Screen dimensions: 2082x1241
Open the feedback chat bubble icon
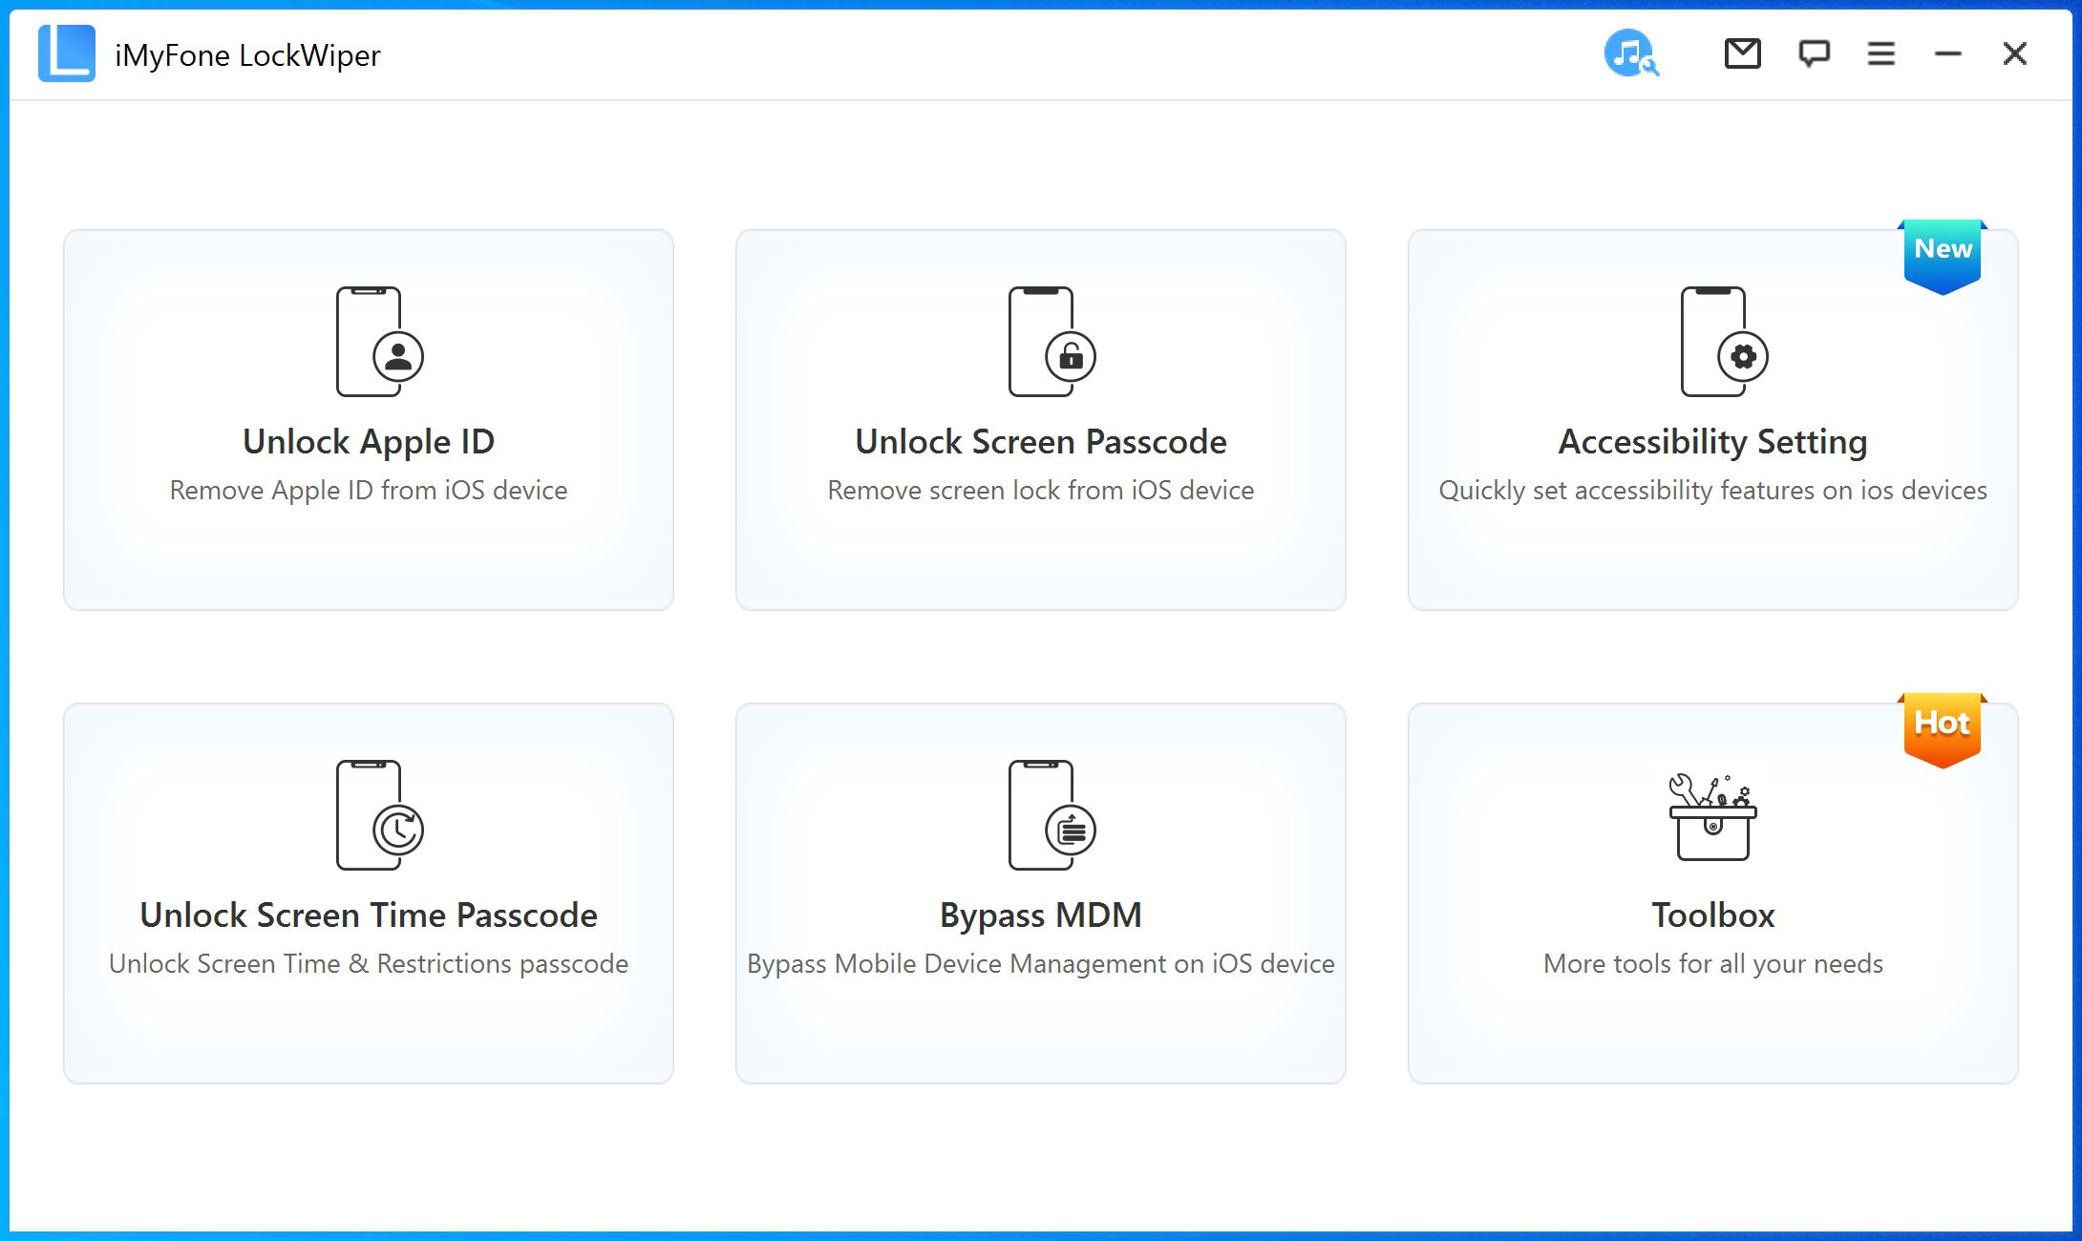(x=1814, y=53)
